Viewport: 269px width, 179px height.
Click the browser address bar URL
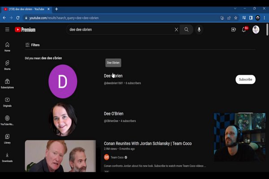coord(64,18)
